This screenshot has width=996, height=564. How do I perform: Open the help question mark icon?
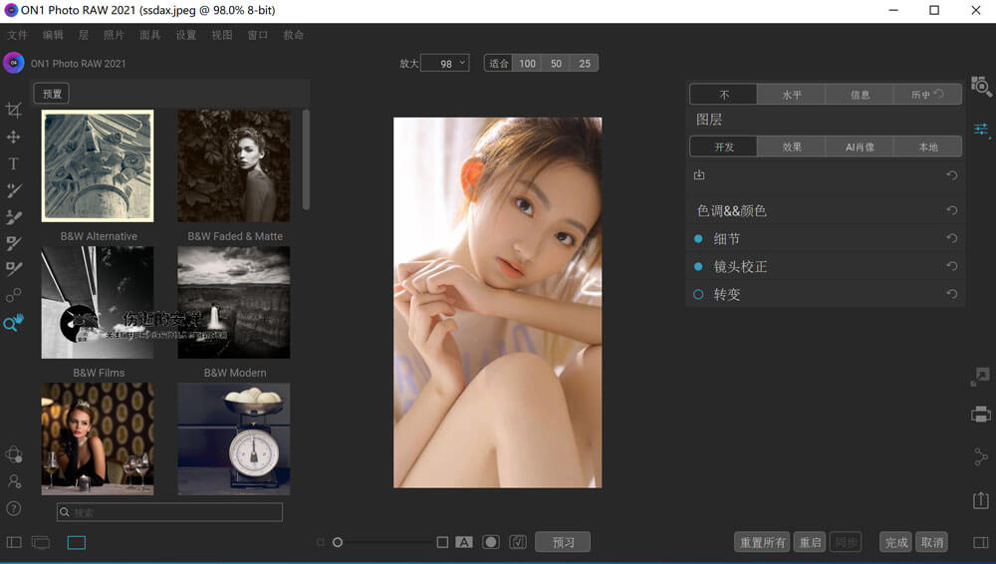(x=14, y=508)
